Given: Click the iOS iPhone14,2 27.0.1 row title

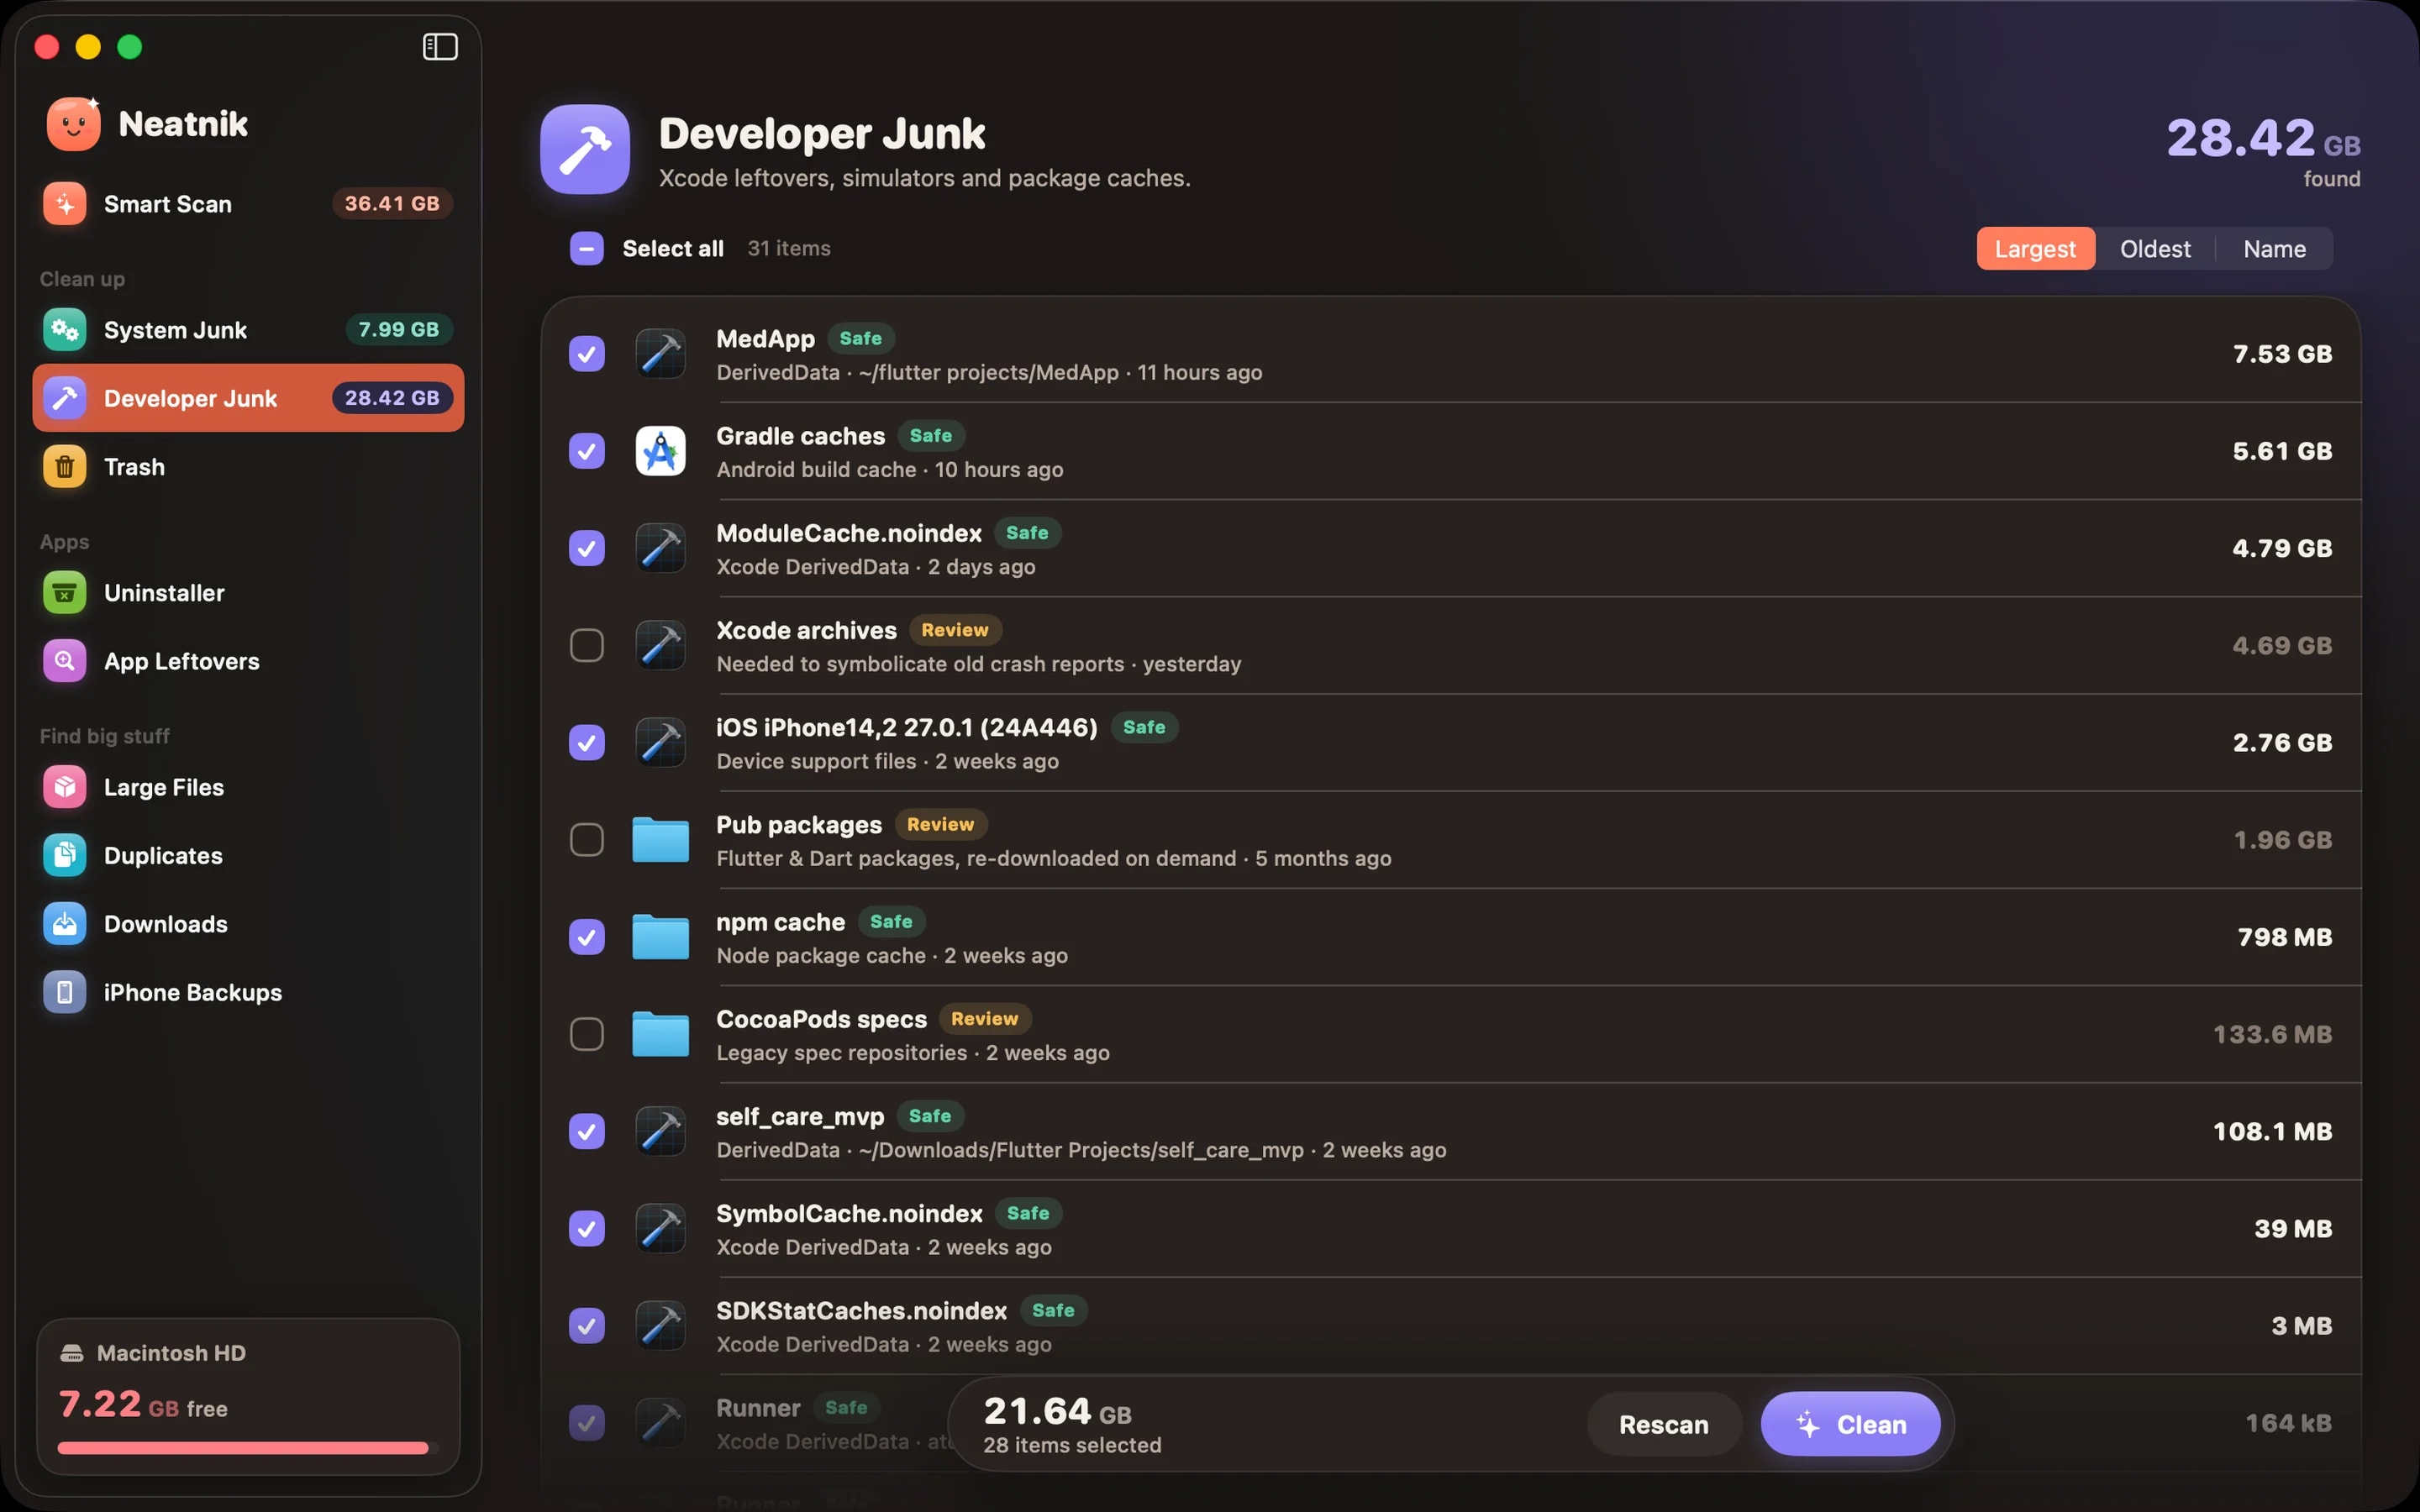Looking at the screenshot, I should pos(907,727).
